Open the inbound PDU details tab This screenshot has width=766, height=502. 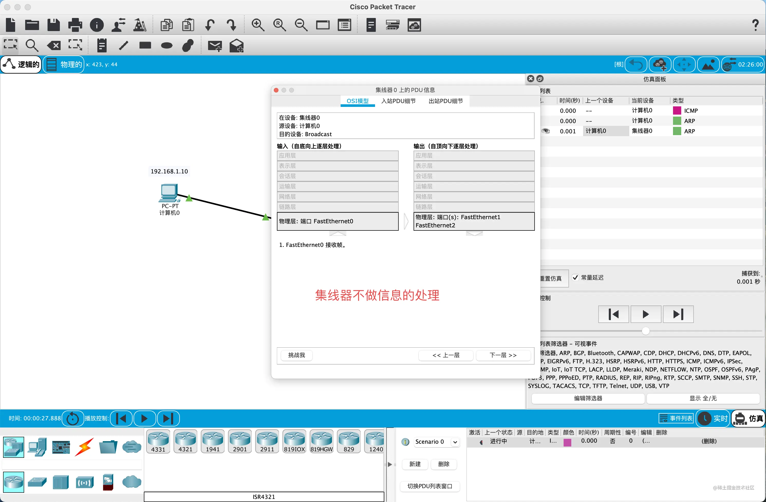click(x=398, y=101)
